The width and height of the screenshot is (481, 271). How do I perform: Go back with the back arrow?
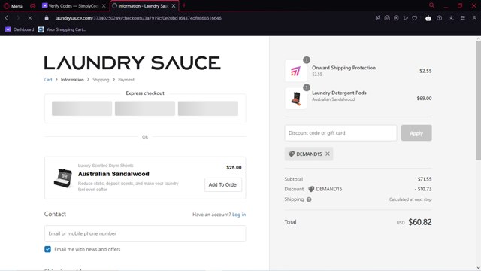pos(7,18)
